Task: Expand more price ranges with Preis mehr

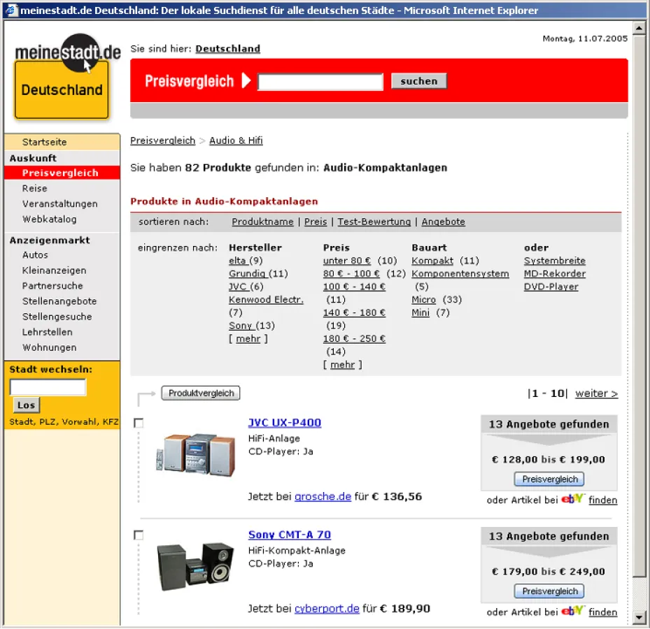Action: 342,365
